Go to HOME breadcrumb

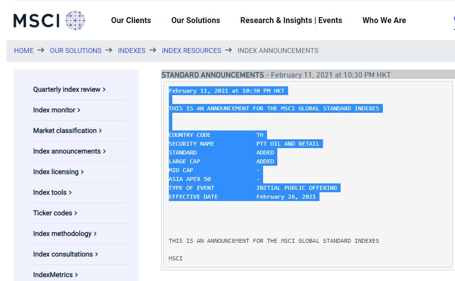click(x=24, y=51)
